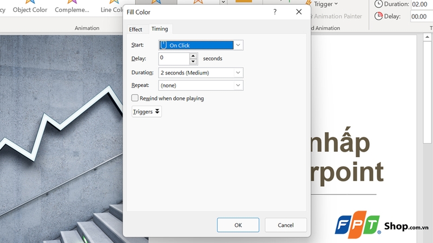This screenshot has height=243, width=433.
Task: Click the Cancel button
Action: (x=286, y=225)
